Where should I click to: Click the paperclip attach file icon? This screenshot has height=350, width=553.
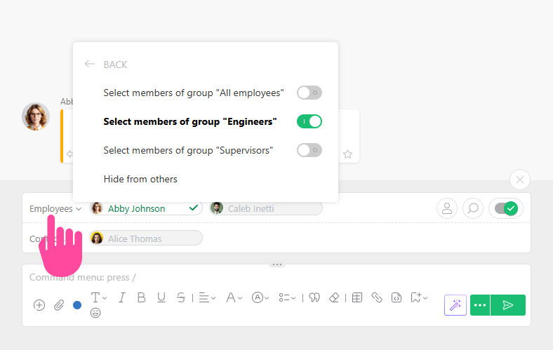click(59, 305)
